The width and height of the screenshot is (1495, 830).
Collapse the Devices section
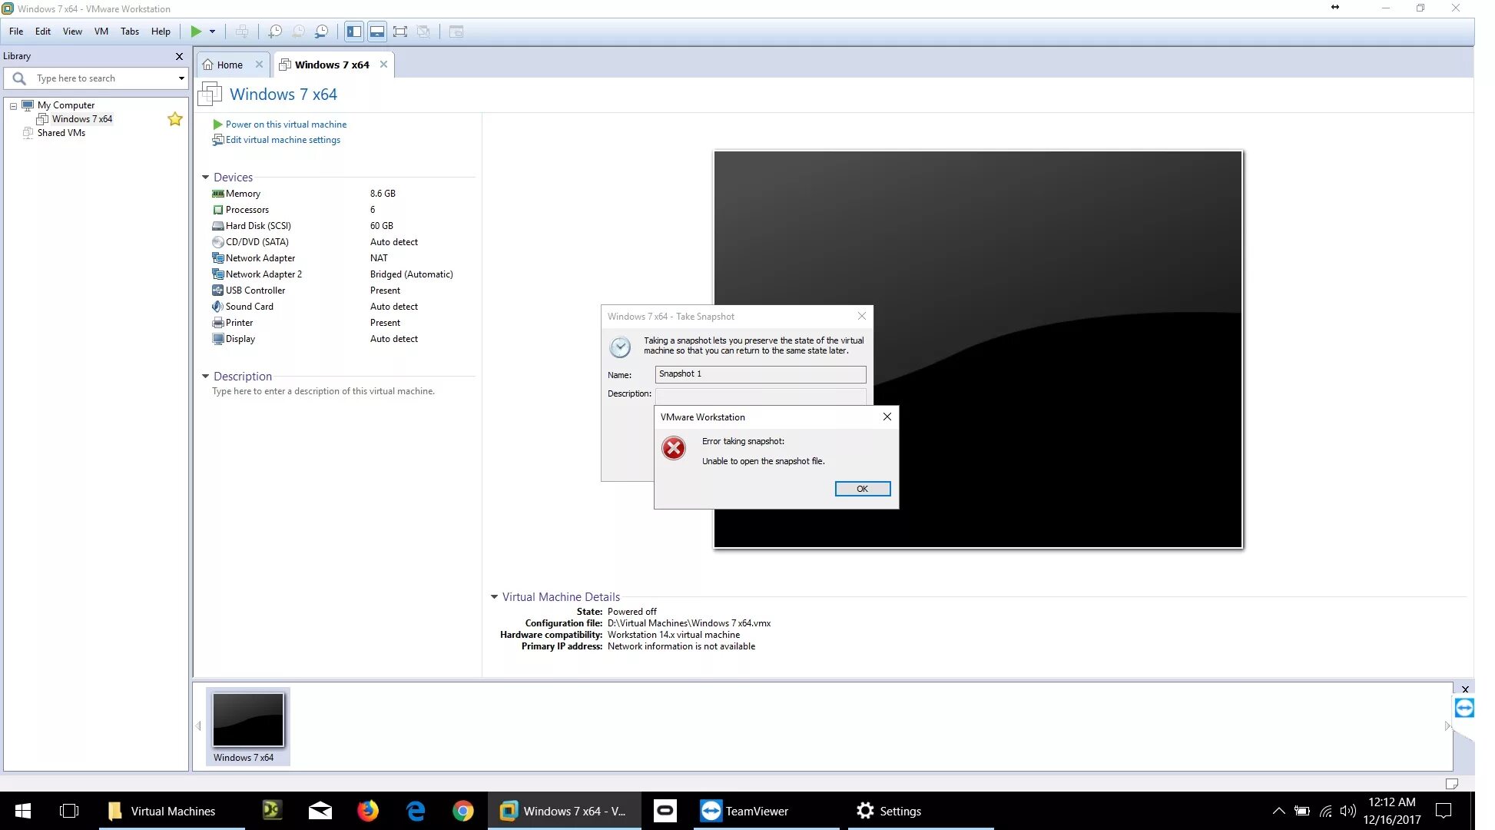tap(206, 178)
